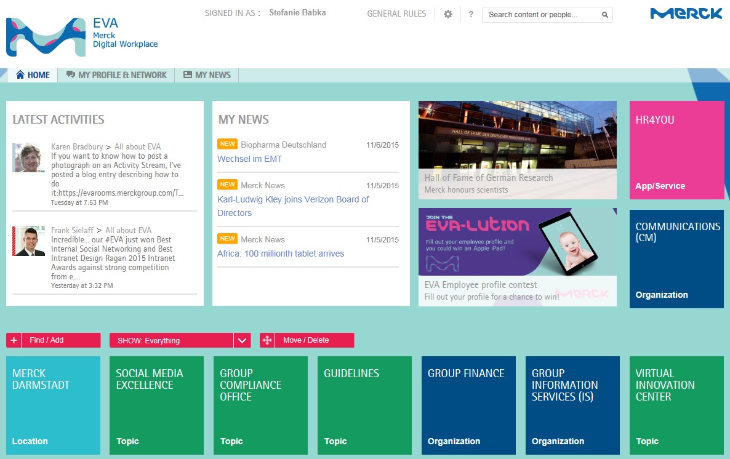Screen dimensions: 730x459
Task: Open Karen Bradbury's profile photo
Action: tap(28, 158)
